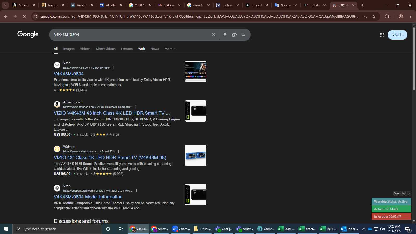Click the Google search input field
The width and height of the screenshot is (416, 234).
click(130, 35)
